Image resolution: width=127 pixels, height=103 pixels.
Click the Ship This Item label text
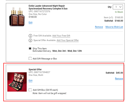pos(40,49)
